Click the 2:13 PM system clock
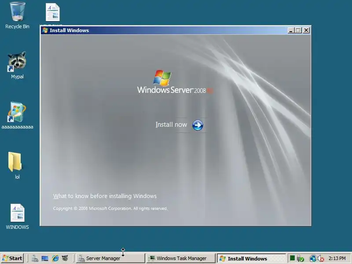352x264 pixels. tap(337, 258)
